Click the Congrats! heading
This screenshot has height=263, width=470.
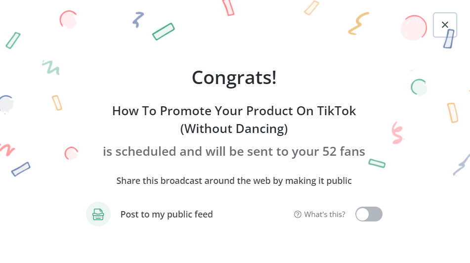click(234, 78)
